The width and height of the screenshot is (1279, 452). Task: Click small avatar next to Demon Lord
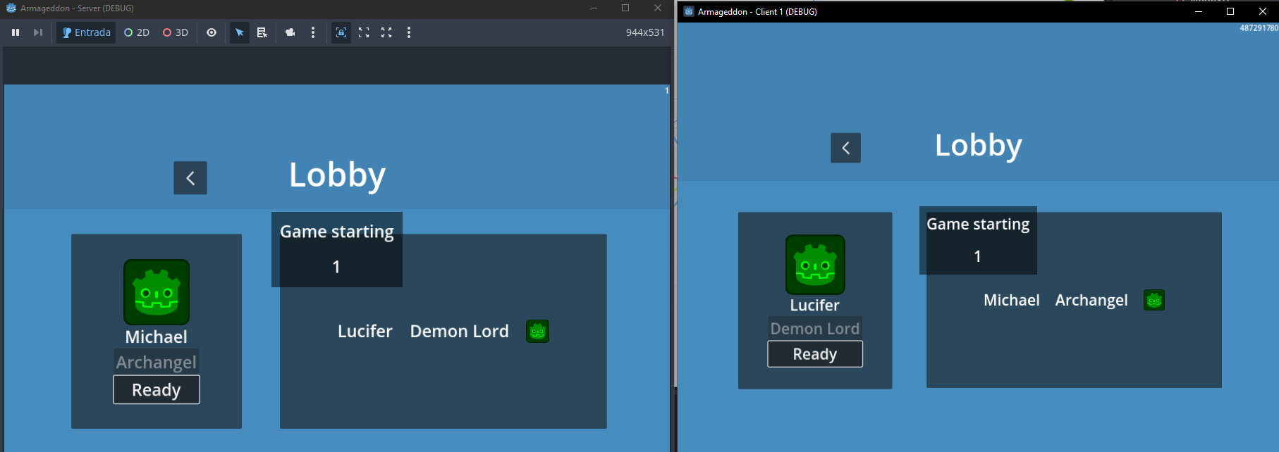click(537, 331)
